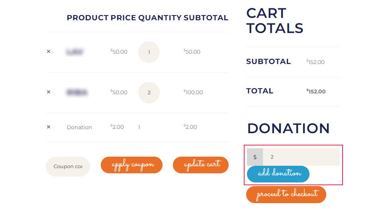Open the Donation product link
Screen dimensions: 386x223
coord(79,127)
